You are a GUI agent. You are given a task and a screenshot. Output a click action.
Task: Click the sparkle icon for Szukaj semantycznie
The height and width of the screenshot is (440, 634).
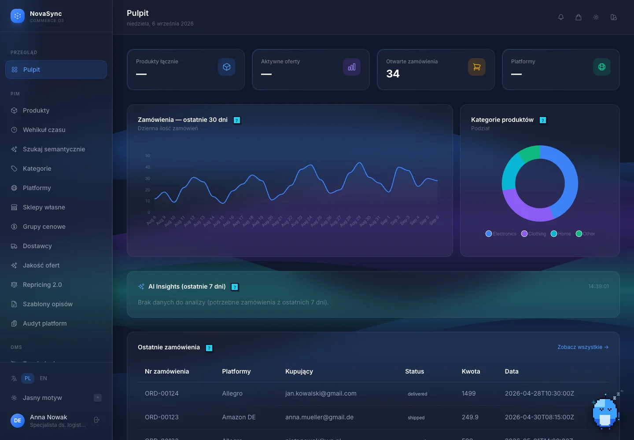point(14,149)
